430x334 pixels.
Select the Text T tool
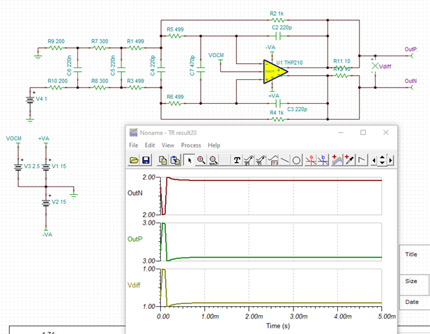point(237,161)
